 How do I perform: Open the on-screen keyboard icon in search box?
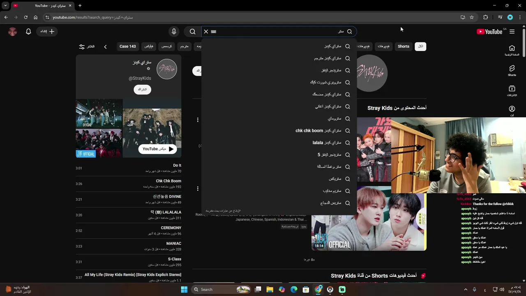point(213,32)
